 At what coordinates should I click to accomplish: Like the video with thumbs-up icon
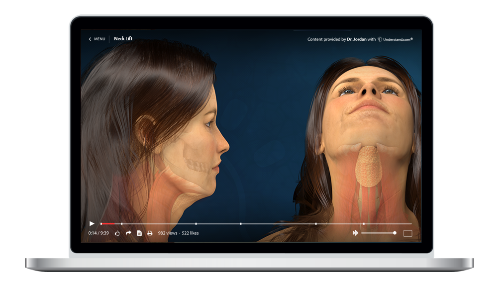tap(117, 233)
